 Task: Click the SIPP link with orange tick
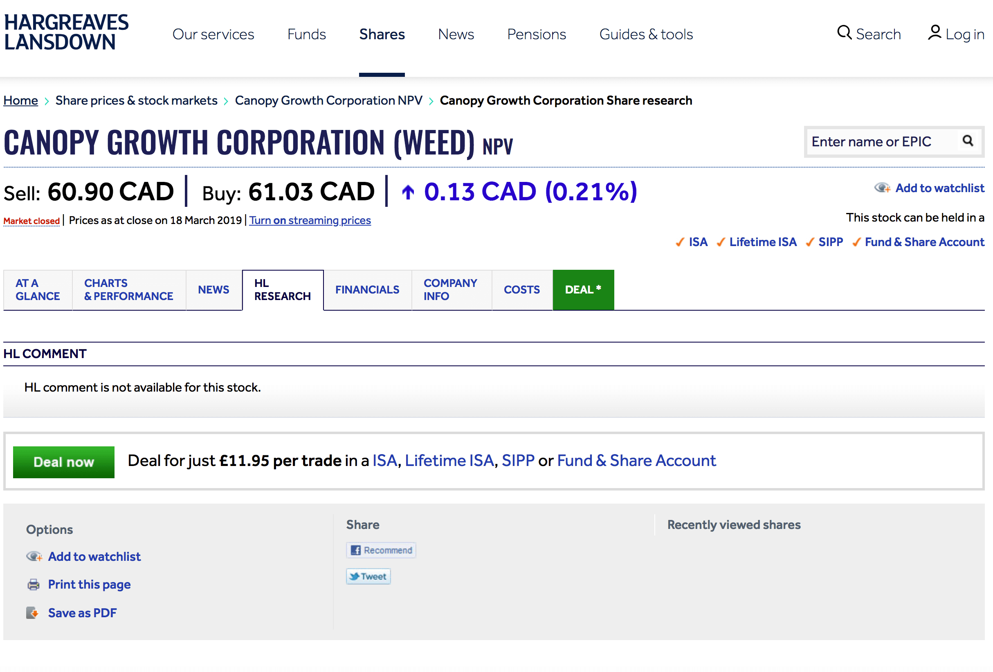[x=831, y=242]
